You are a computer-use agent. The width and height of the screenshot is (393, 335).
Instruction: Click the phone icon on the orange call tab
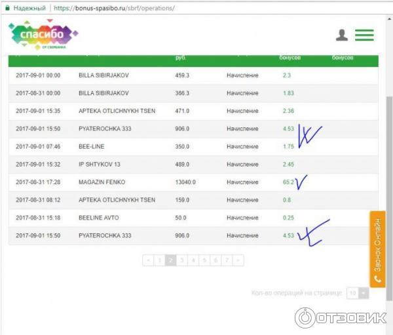377,279
